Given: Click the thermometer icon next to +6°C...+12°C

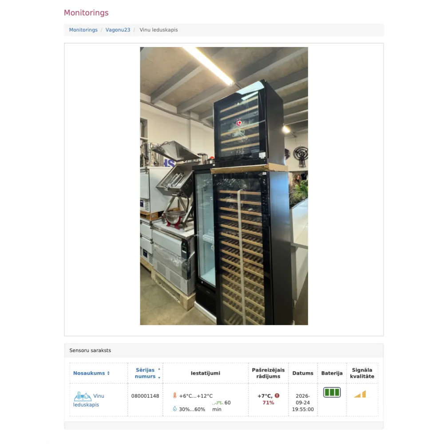Looking at the screenshot, I should tap(174, 396).
